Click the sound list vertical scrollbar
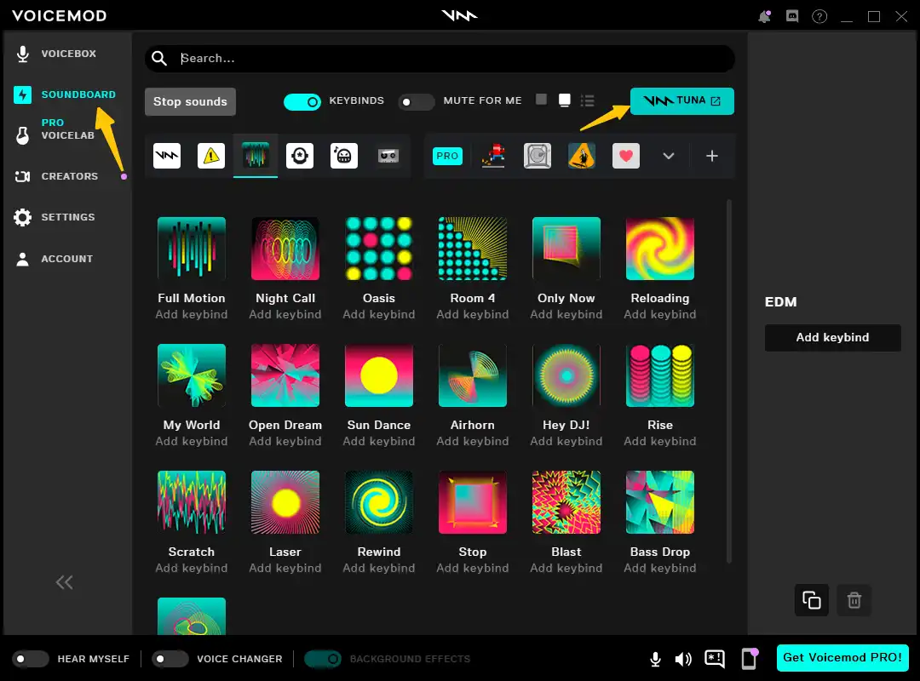Screen dimensions: 920x681 click(x=729, y=381)
